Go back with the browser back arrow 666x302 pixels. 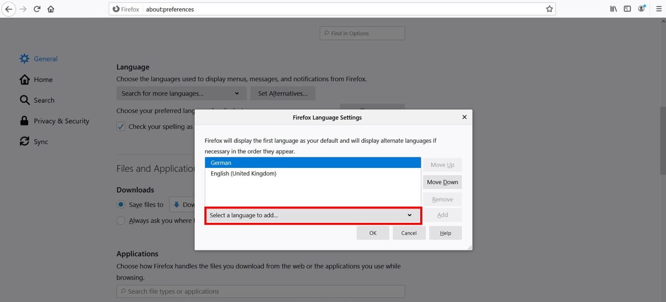pos(9,9)
